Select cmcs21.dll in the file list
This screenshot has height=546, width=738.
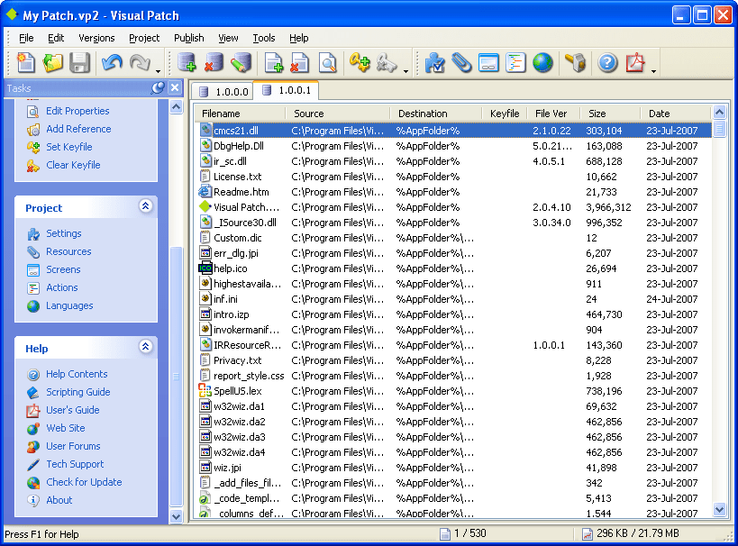(x=236, y=130)
